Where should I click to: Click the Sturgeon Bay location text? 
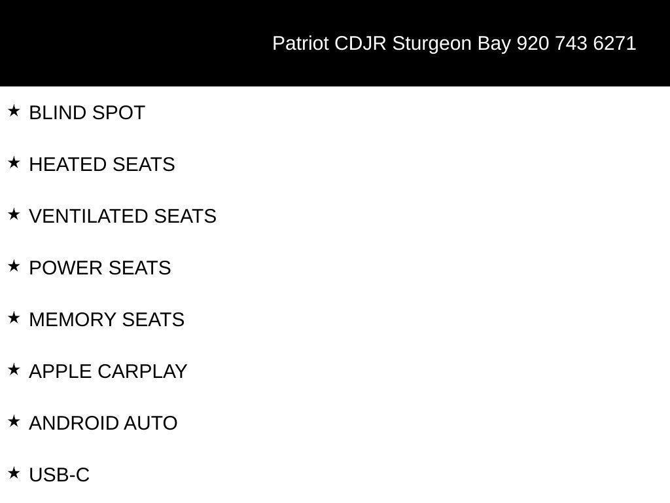[x=451, y=44]
